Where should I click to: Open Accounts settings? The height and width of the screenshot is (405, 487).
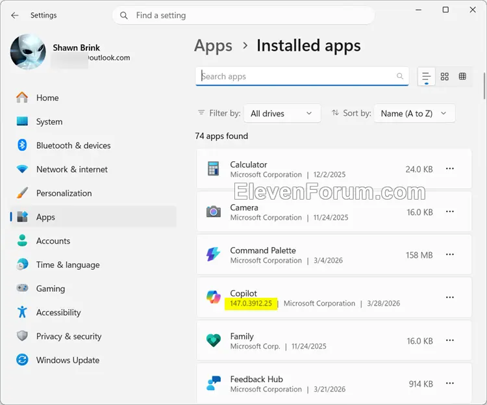[x=93, y=241]
